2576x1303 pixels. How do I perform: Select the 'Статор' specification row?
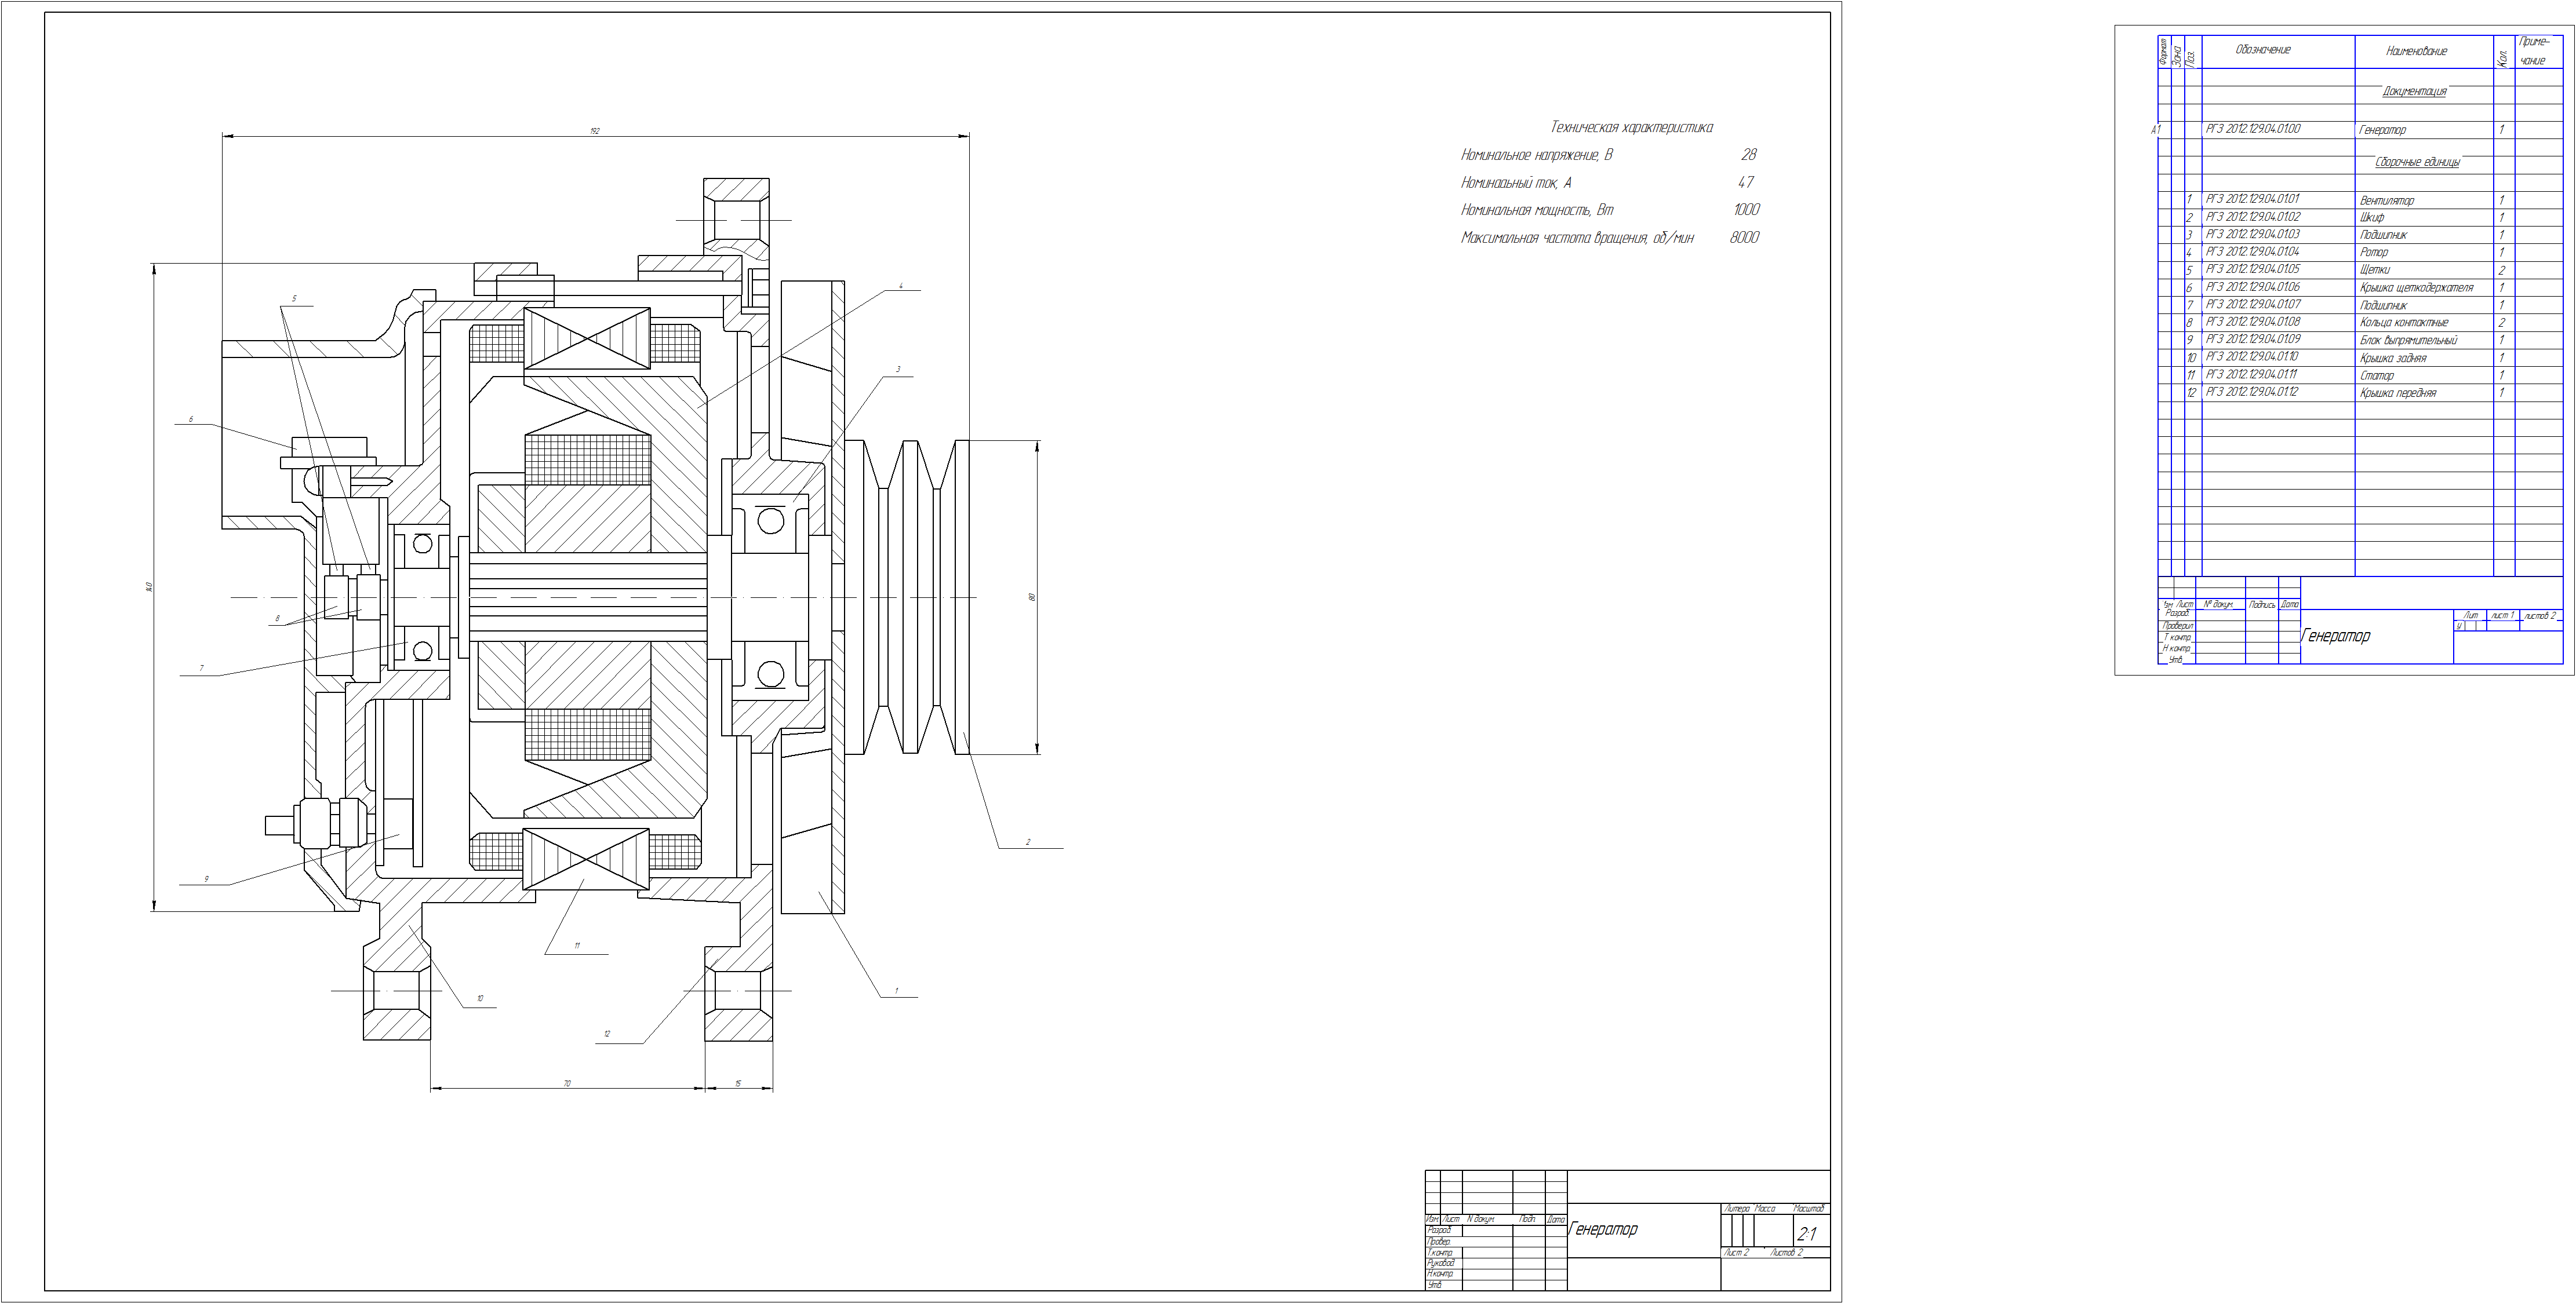pos(2376,375)
